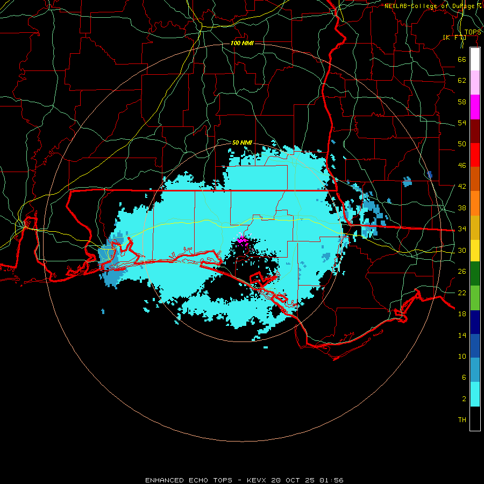Click the legend value "58"
The height and width of the screenshot is (484, 484).
tap(462, 102)
